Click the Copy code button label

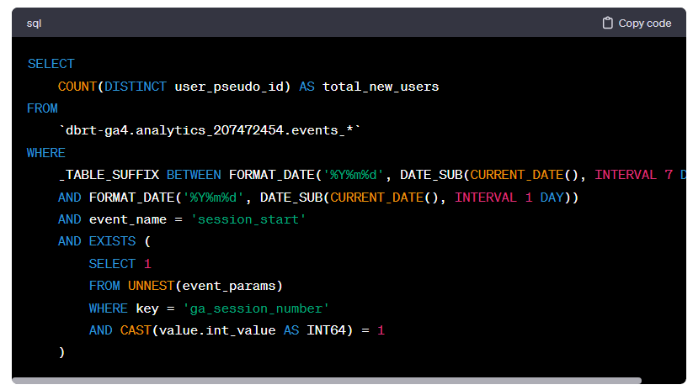(x=644, y=24)
